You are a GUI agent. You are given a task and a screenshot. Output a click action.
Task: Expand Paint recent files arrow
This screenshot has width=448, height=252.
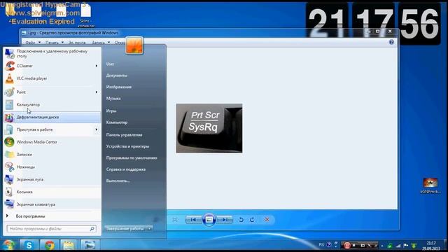click(97, 92)
